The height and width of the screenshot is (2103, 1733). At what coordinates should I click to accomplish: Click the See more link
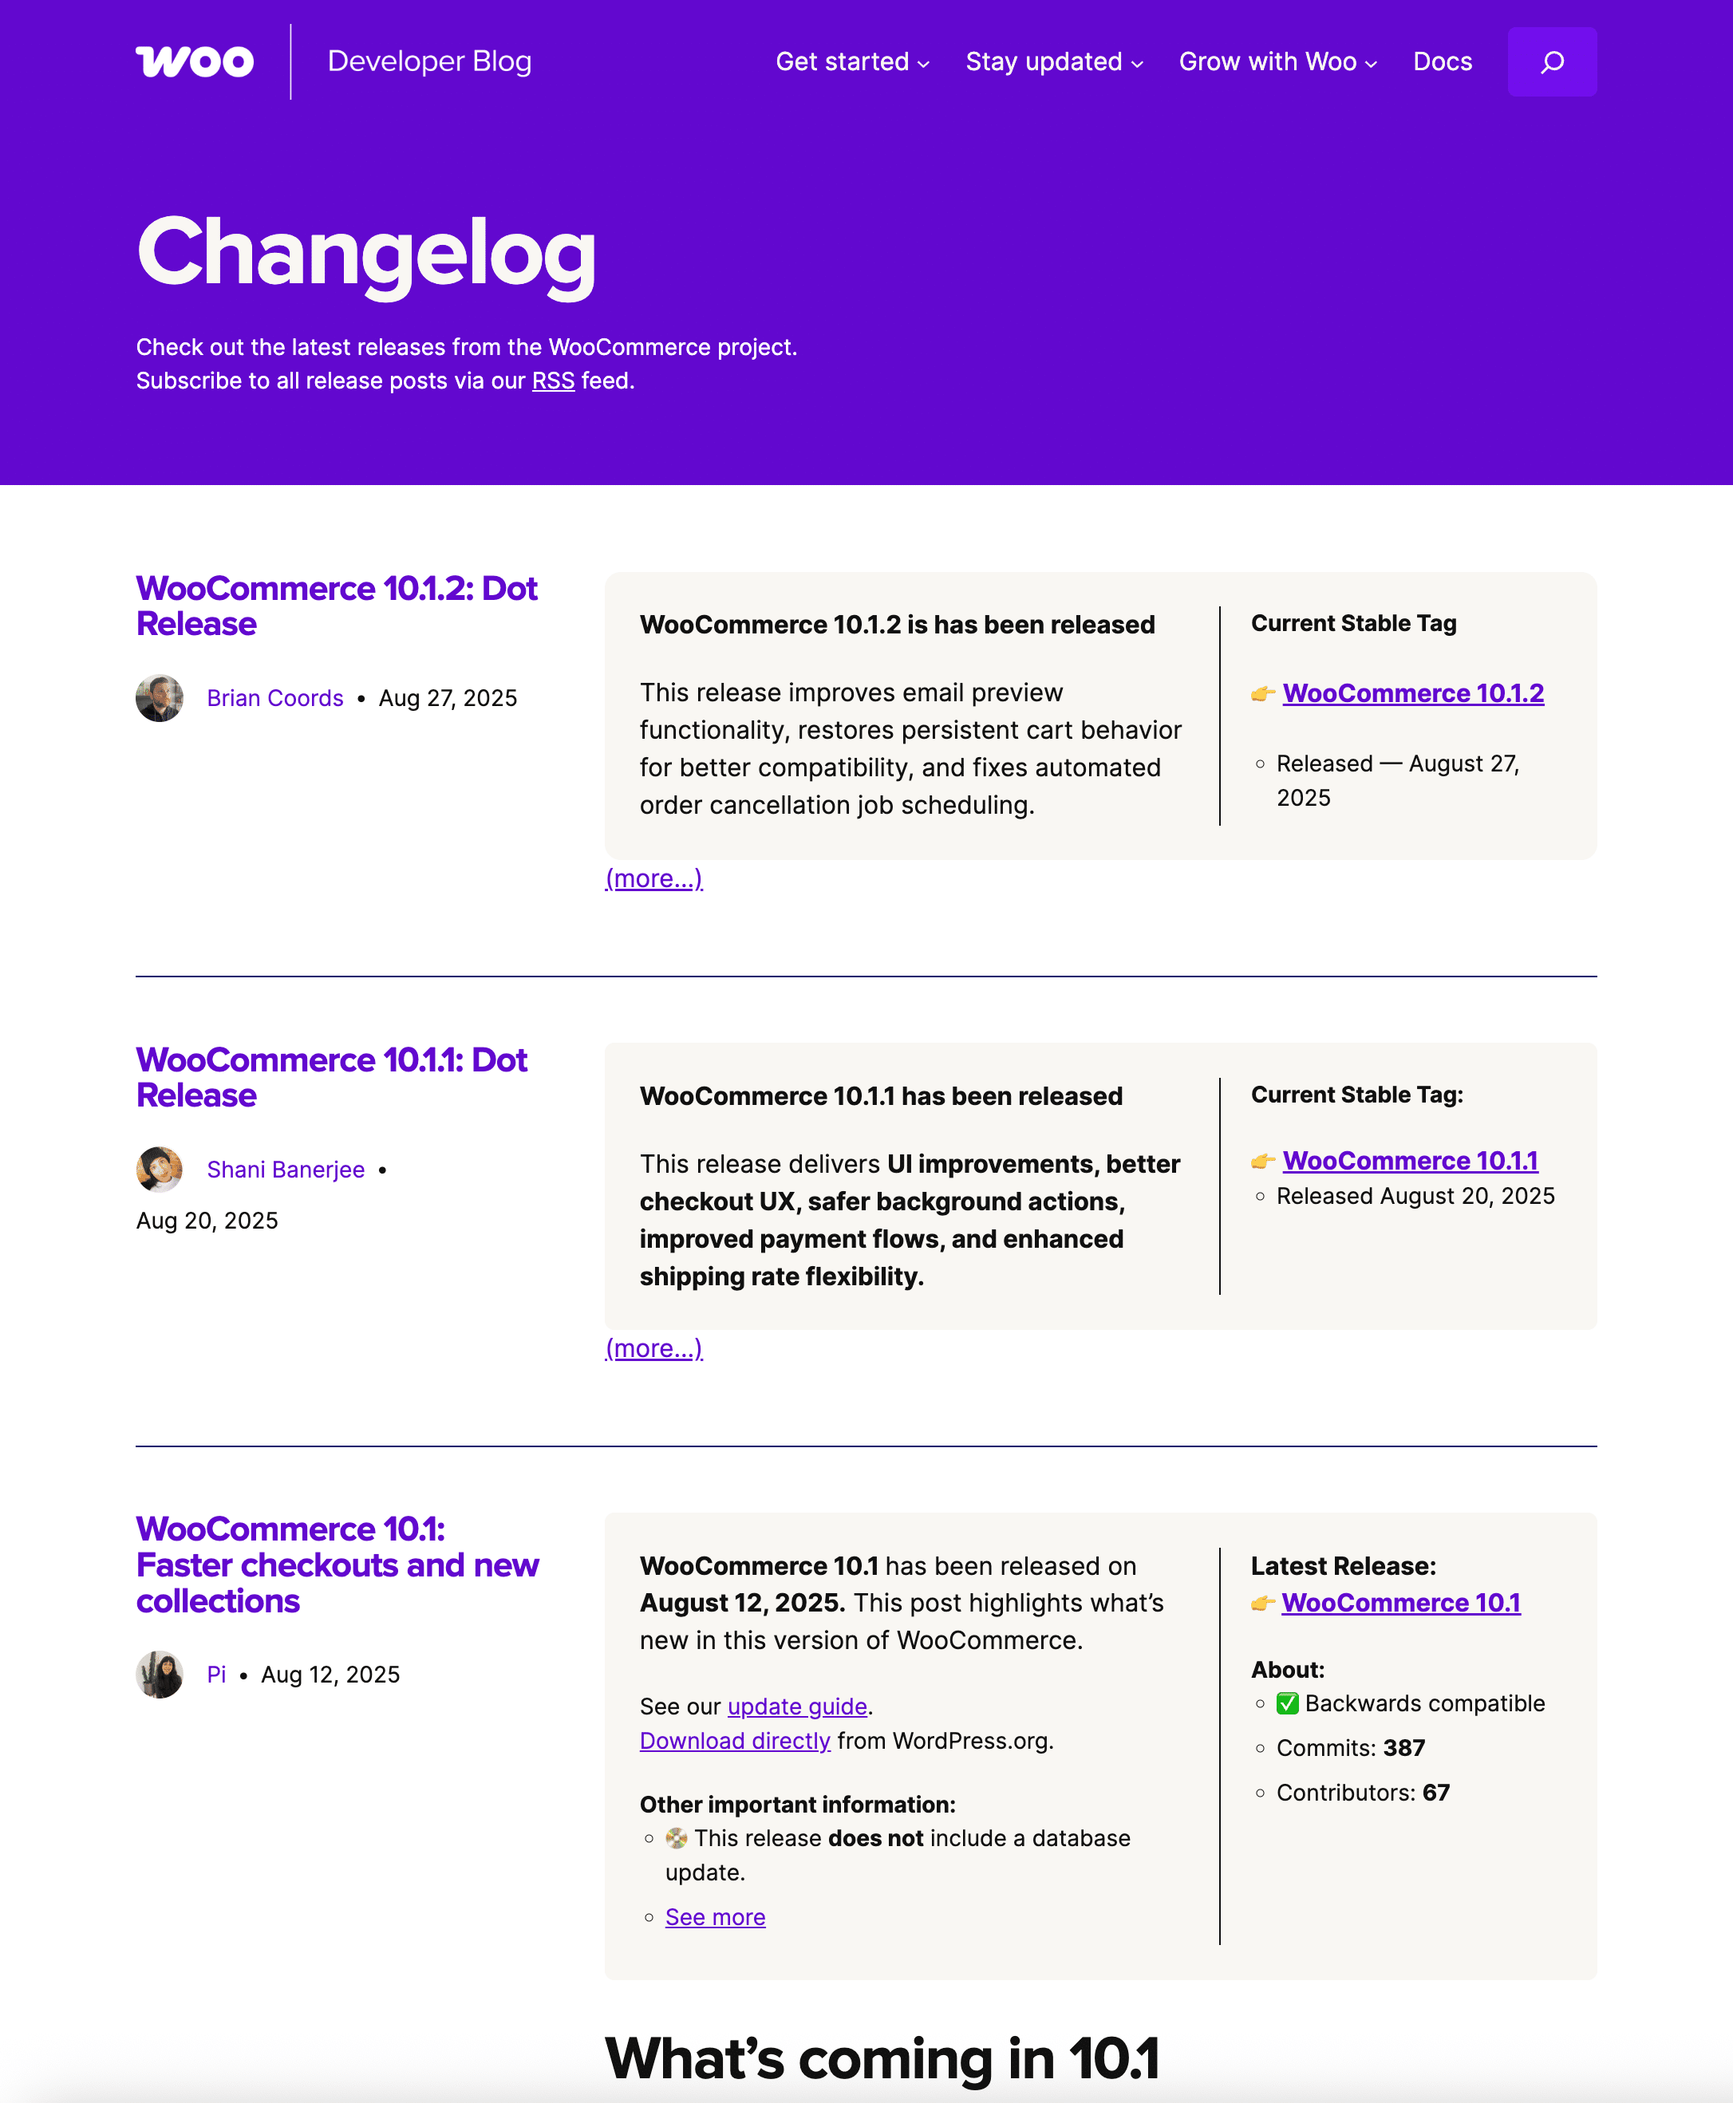(x=715, y=1917)
